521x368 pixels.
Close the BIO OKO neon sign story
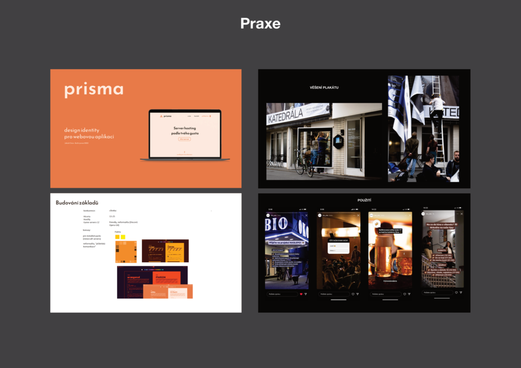306,216
